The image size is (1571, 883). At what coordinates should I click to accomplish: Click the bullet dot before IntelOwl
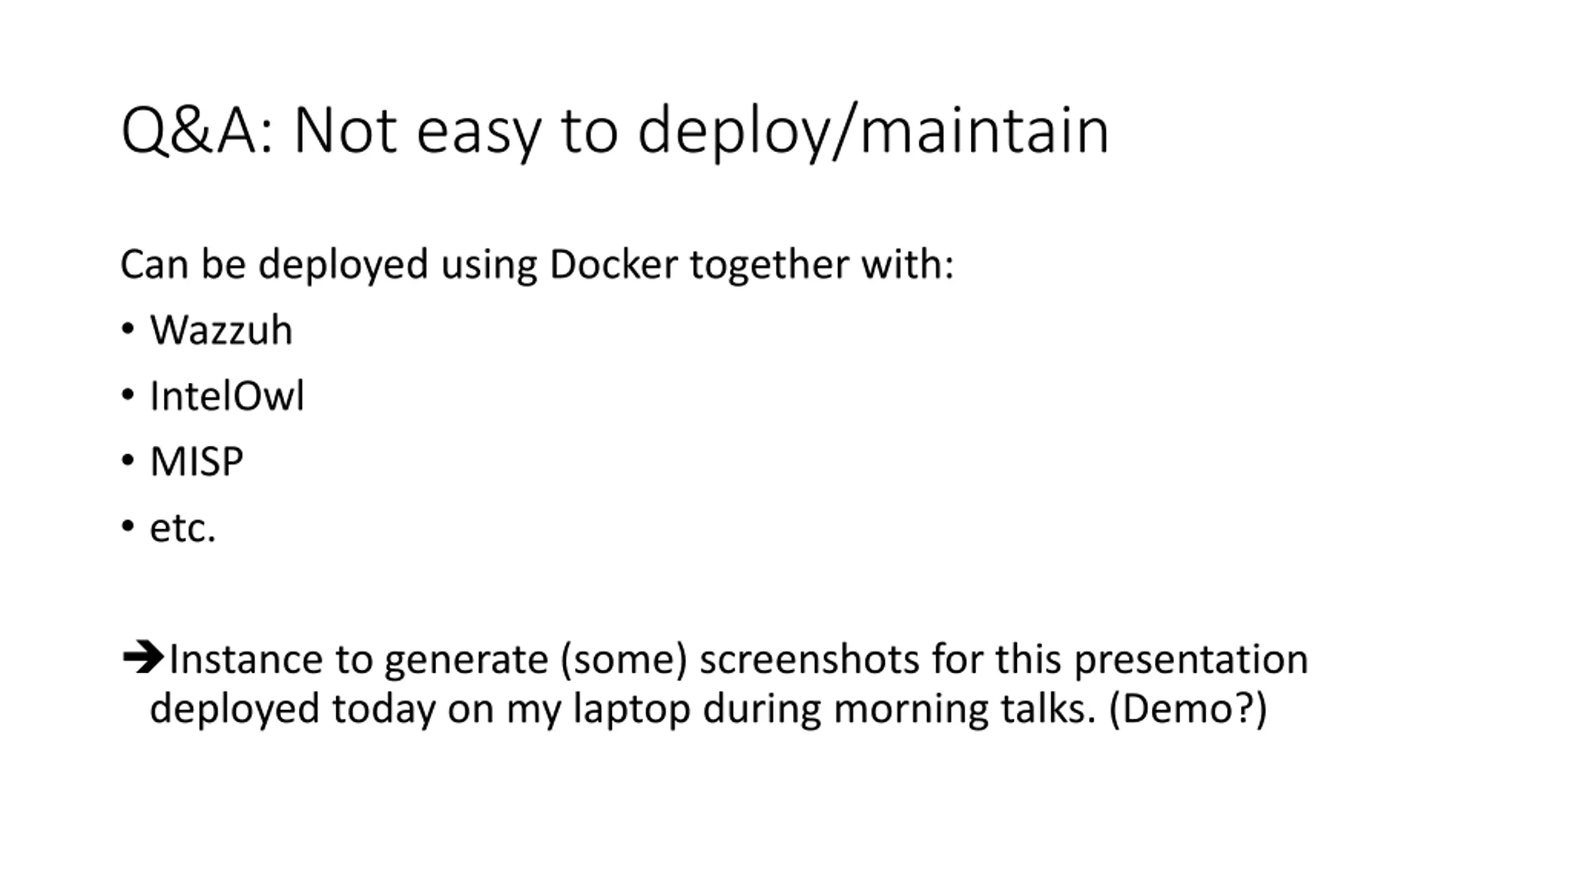coord(128,395)
